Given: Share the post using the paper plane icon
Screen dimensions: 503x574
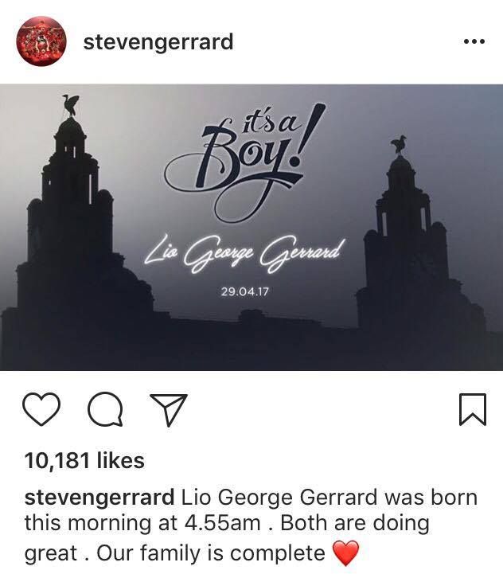Looking at the screenshot, I should (x=170, y=410).
